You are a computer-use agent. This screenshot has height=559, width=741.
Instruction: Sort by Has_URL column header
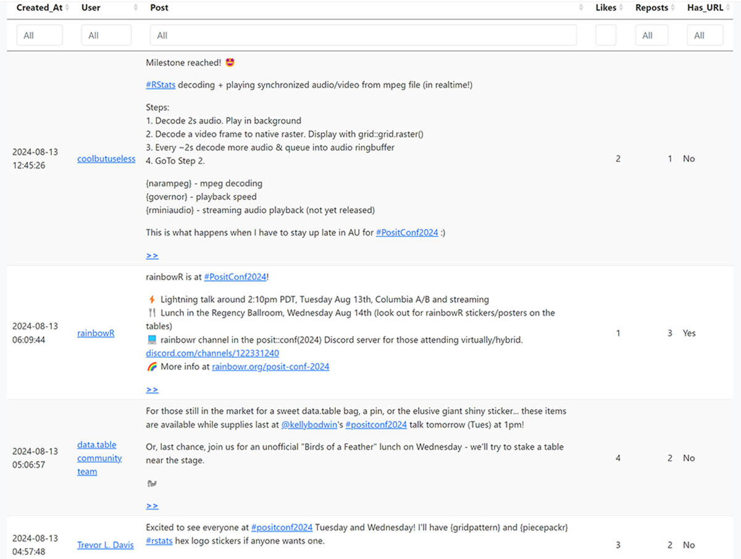click(x=705, y=8)
